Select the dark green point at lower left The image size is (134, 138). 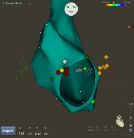point(52,79)
